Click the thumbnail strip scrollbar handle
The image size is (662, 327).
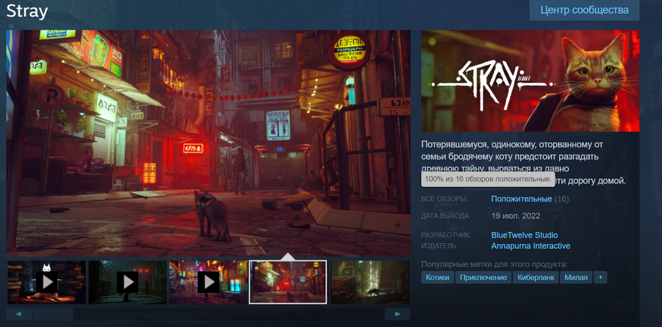coord(53,314)
